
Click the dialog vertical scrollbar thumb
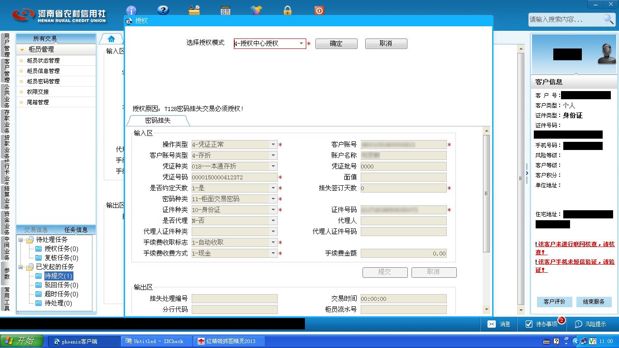[486, 193]
